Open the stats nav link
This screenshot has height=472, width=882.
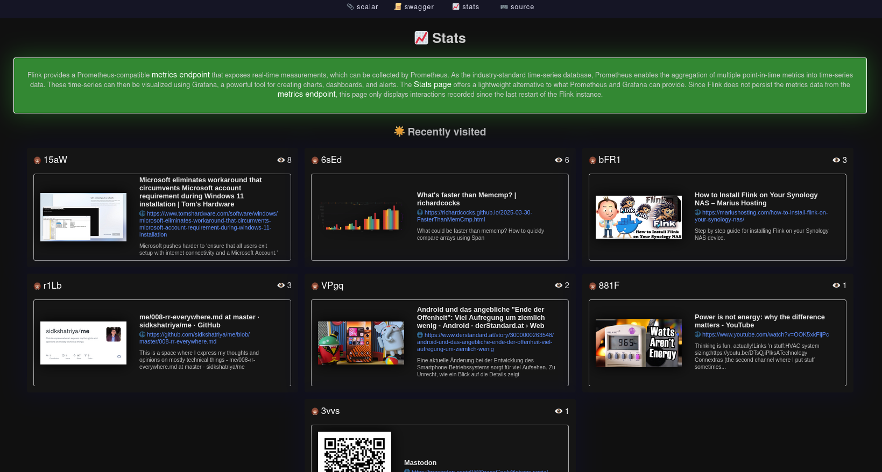pos(465,7)
